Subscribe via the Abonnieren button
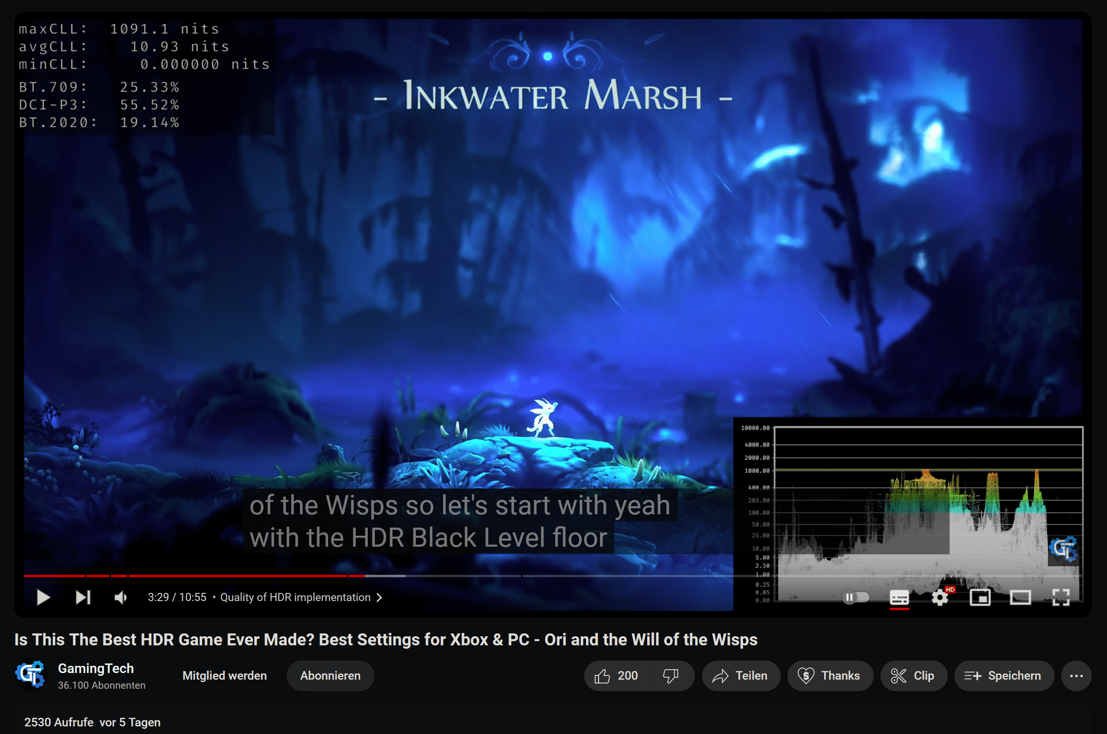Image resolution: width=1107 pixels, height=734 pixels. coord(330,676)
